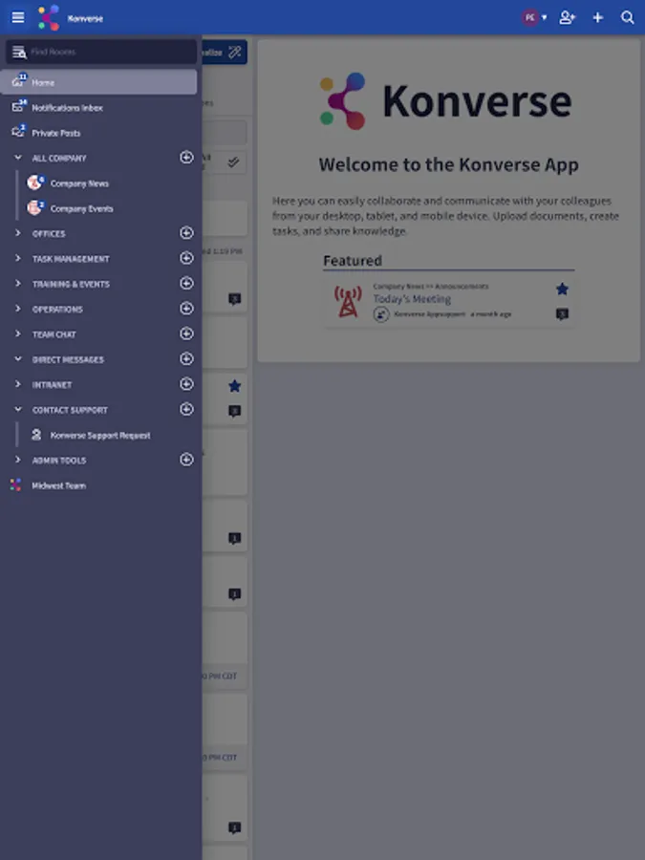Click the plus icon beside CONTACT SUPPORT

point(186,409)
